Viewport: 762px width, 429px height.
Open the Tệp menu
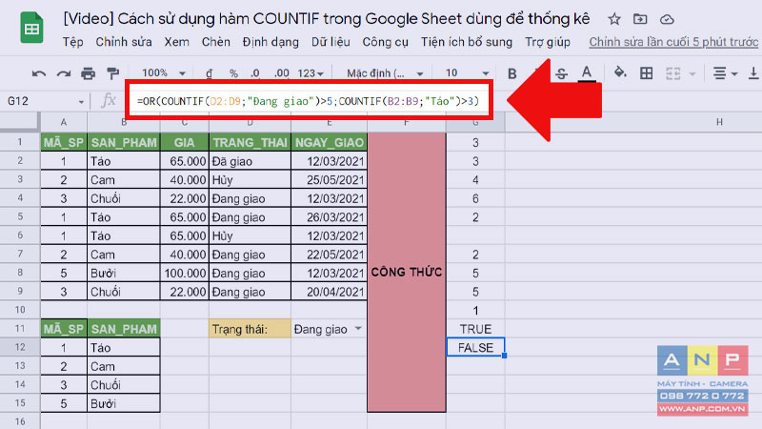pyautogui.click(x=73, y=42)
